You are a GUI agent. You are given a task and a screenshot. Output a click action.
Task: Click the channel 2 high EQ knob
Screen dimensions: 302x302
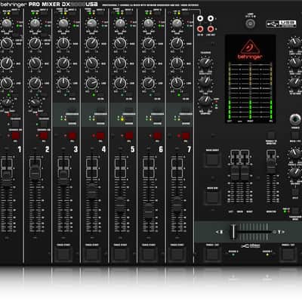[35, 44]
